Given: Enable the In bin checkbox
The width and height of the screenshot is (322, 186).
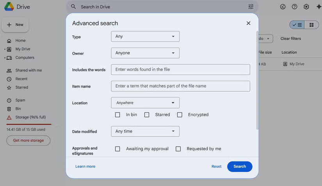Looking at the screenshot, I should pyautogui.click(x=117, y=115).
